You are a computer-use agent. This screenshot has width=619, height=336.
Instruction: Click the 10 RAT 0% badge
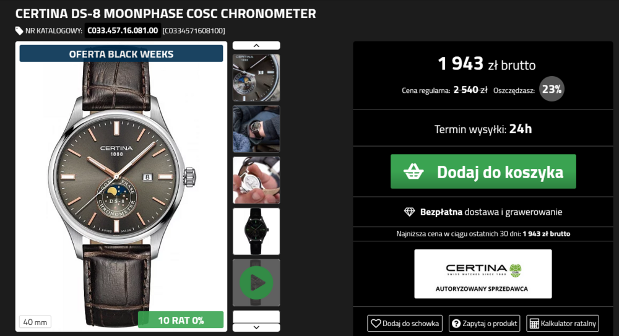click(181, 320)
